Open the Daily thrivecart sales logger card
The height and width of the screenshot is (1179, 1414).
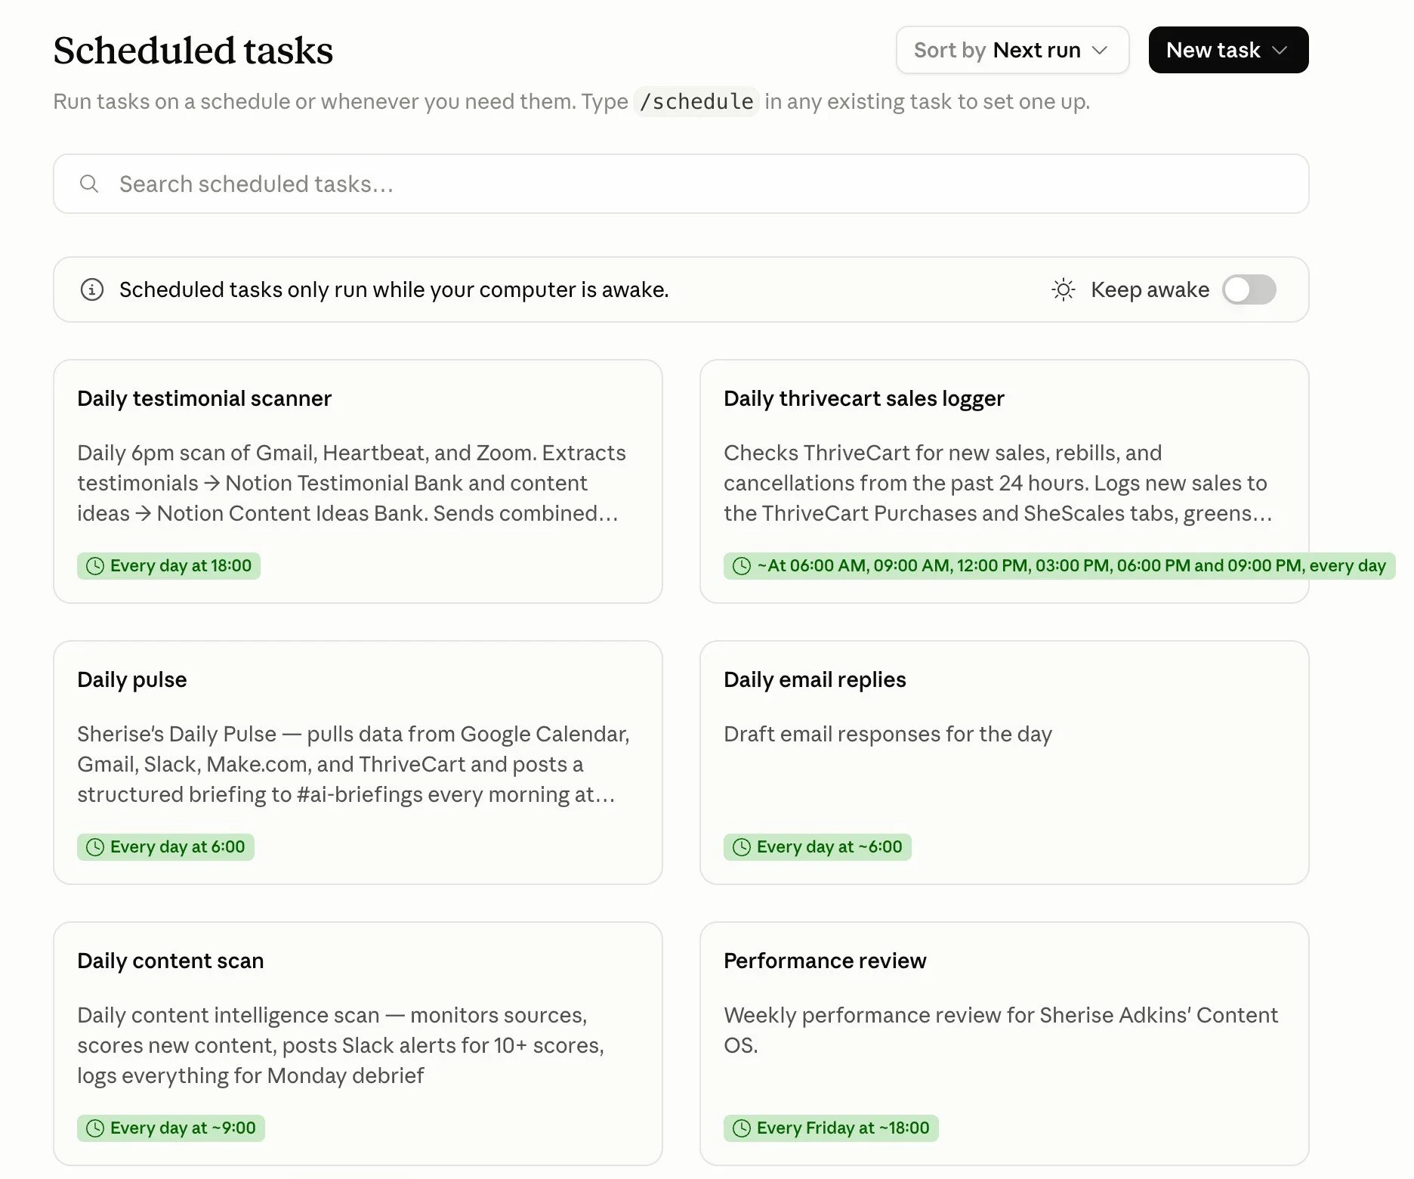pos(1004,481)
